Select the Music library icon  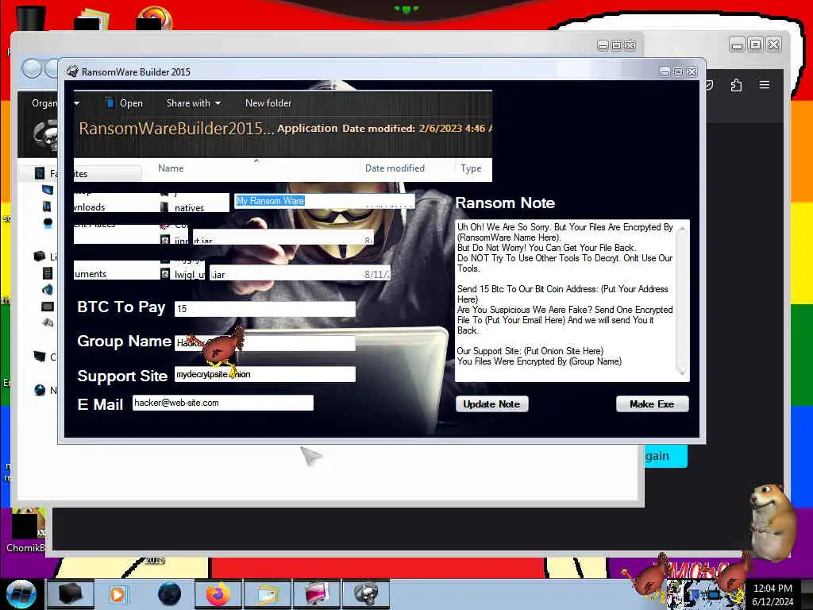coord(47,289)
